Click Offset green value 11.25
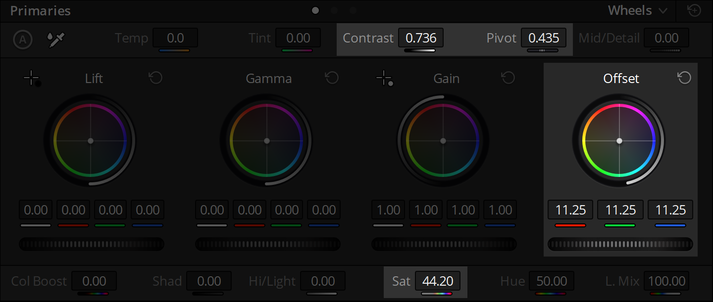The image size is (713, 302). pyautogui.click(x=620, y=210)
